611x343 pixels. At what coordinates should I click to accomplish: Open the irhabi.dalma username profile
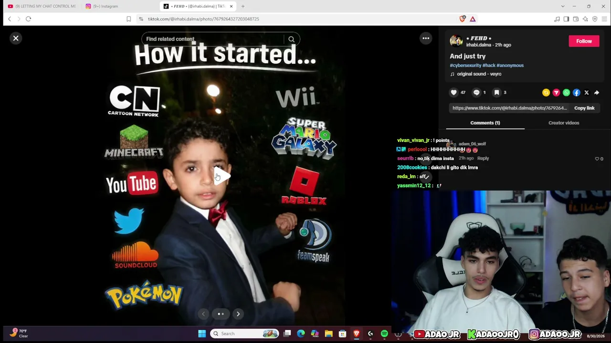pyautogui.click(x=479, y=45)
